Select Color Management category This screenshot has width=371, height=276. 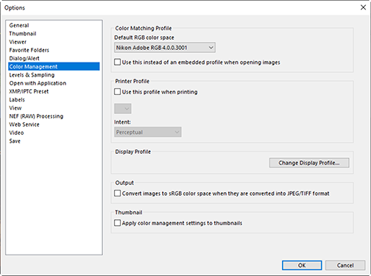coord(54,66)
